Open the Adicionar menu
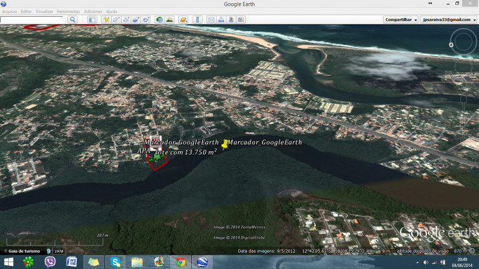Viewport: 479px width, 269px height. tap(93, 11)
